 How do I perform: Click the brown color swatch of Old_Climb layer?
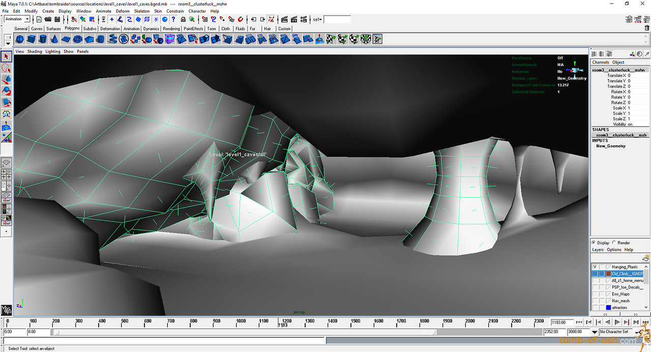coord(608,274)
